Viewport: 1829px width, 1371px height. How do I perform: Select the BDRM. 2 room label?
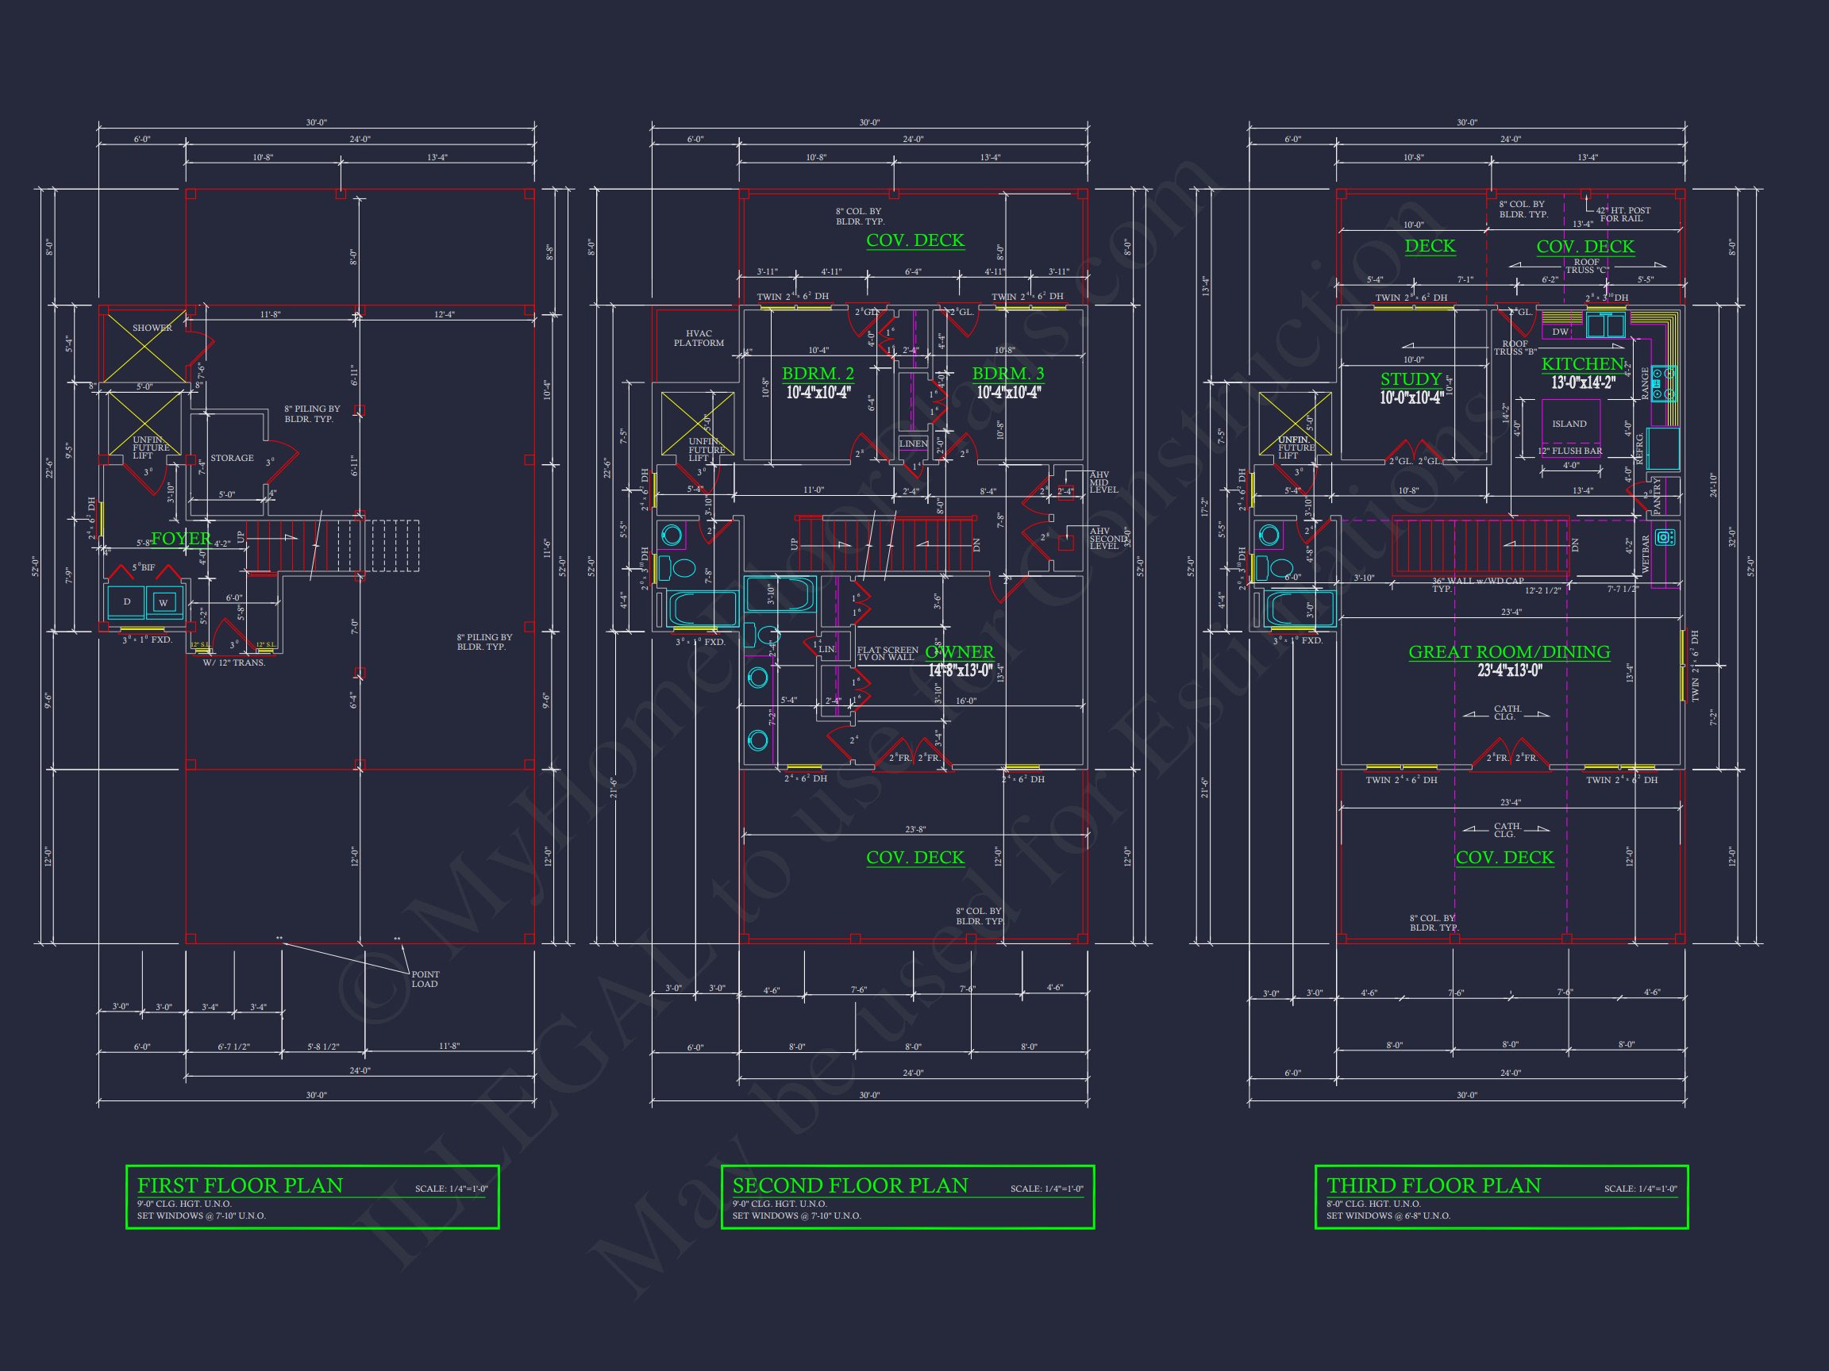point(818,374)
